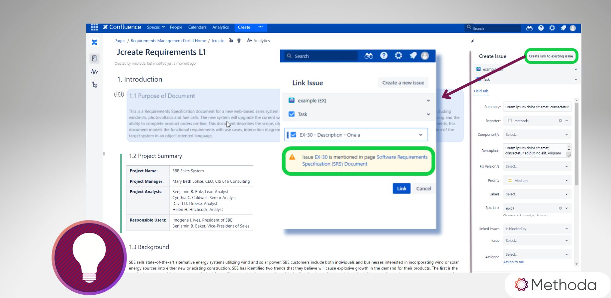Click notifications icon in Link Issue dialog header
Image resolution: width=611 pixels, height=298 pixels.
click(413, 56)
